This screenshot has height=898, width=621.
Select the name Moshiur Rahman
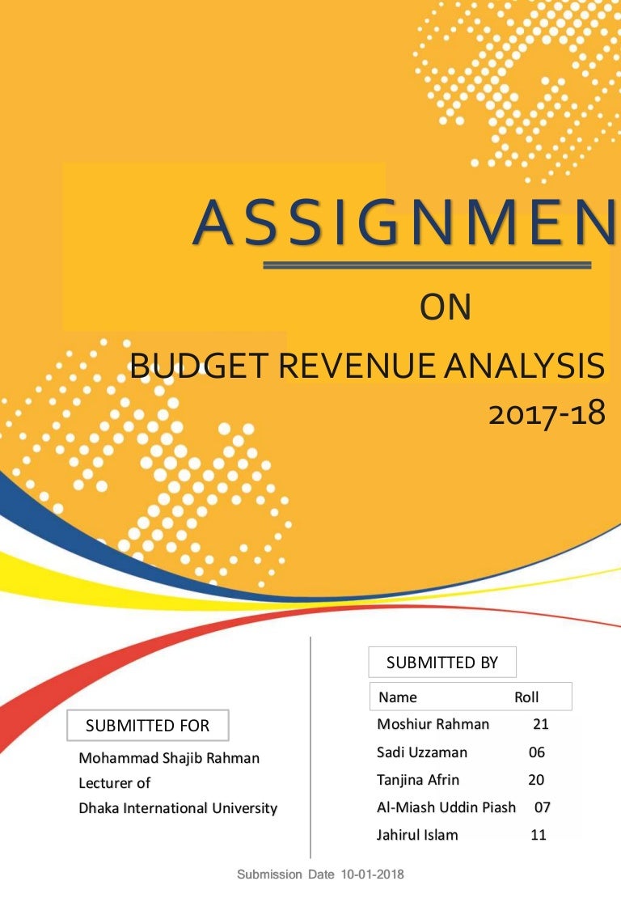coord(433,724)
